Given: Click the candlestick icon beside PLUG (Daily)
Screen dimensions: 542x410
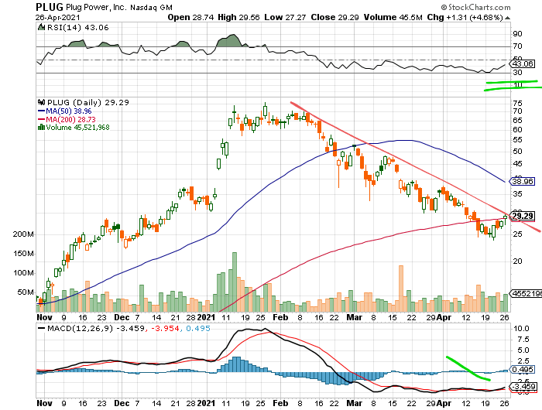Looking at the screenshot, I should (x=42, y=103).
